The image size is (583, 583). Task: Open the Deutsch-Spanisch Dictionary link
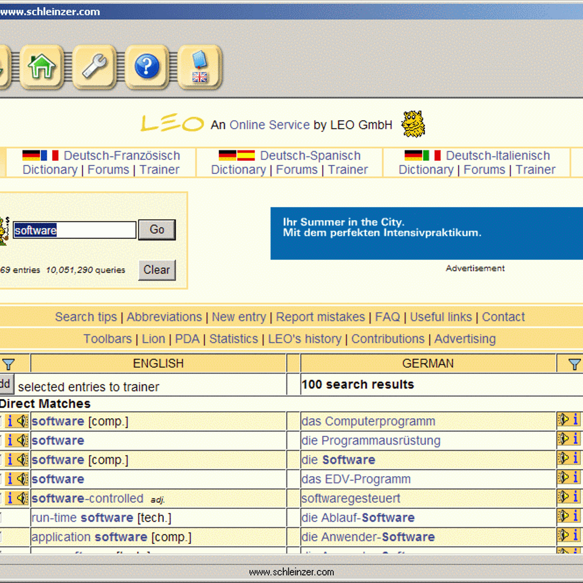coord(238,170)
